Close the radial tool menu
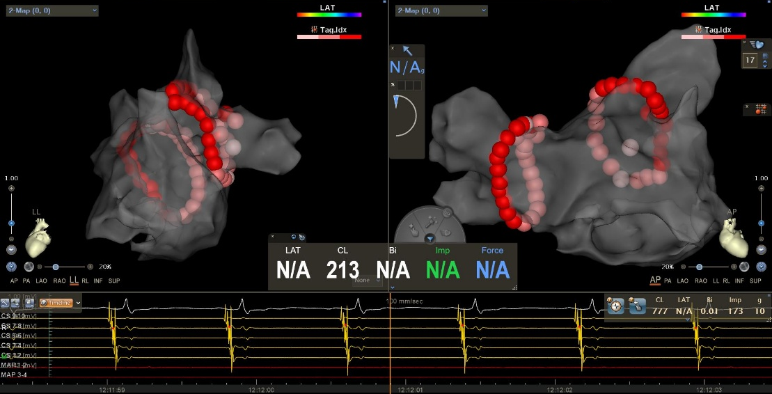772x394 pixels. pyautogui.click(x=447, y=213)
